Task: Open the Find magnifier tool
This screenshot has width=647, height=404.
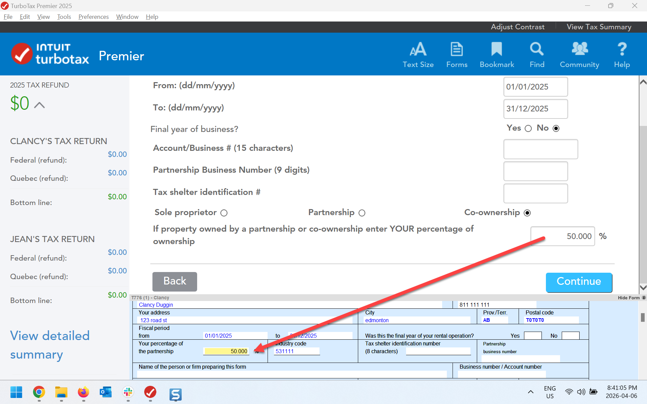Action: (x=537, y=55)
